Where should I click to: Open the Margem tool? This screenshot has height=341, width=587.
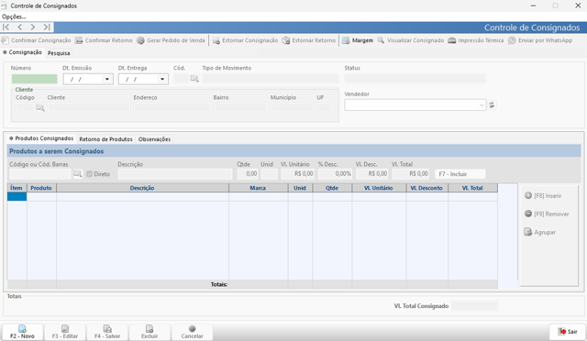[358, 40]
